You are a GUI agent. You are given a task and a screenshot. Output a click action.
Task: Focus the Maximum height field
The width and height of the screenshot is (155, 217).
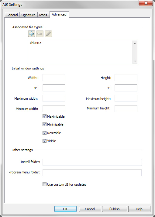pyautogui.click(x=126, y=98)
